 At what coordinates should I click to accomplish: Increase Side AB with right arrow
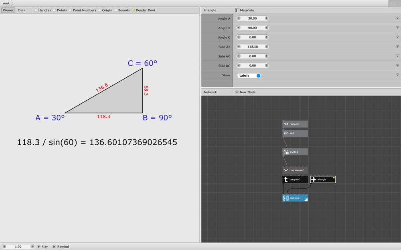[266, 47]
